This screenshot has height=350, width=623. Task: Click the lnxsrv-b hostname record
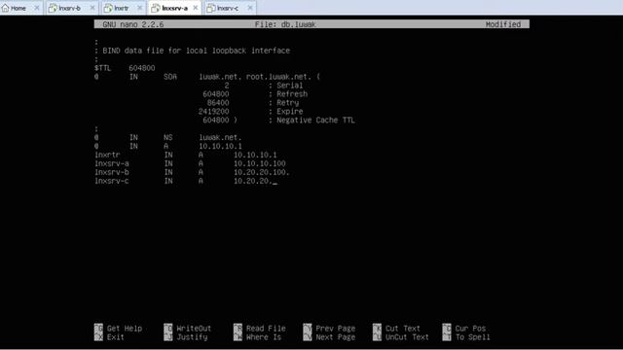112,173
